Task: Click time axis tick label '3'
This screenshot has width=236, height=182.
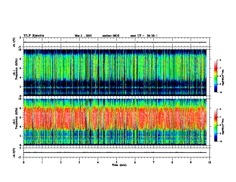Action: (79, 162)
